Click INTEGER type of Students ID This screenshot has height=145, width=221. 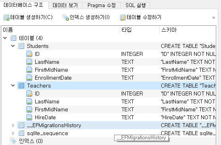point(132,54)
